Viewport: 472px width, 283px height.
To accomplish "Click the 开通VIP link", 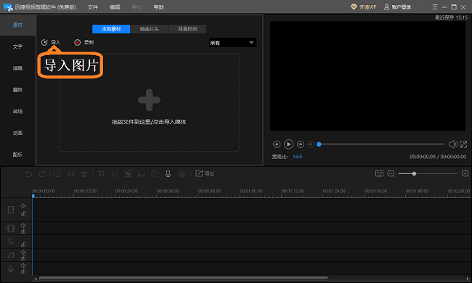I will tap(364, 7).
